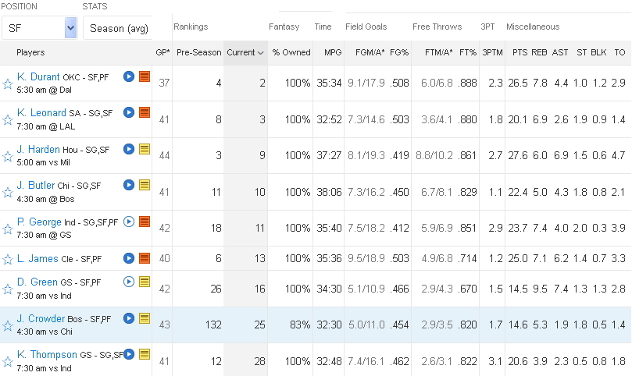Open L. James's orange player notes icon
The width and height of the screenshot is (632, 376).
144,257
